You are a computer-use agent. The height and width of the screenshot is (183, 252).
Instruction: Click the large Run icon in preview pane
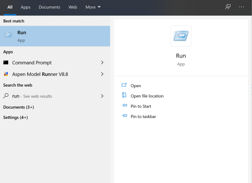click(x=181, y=36)
